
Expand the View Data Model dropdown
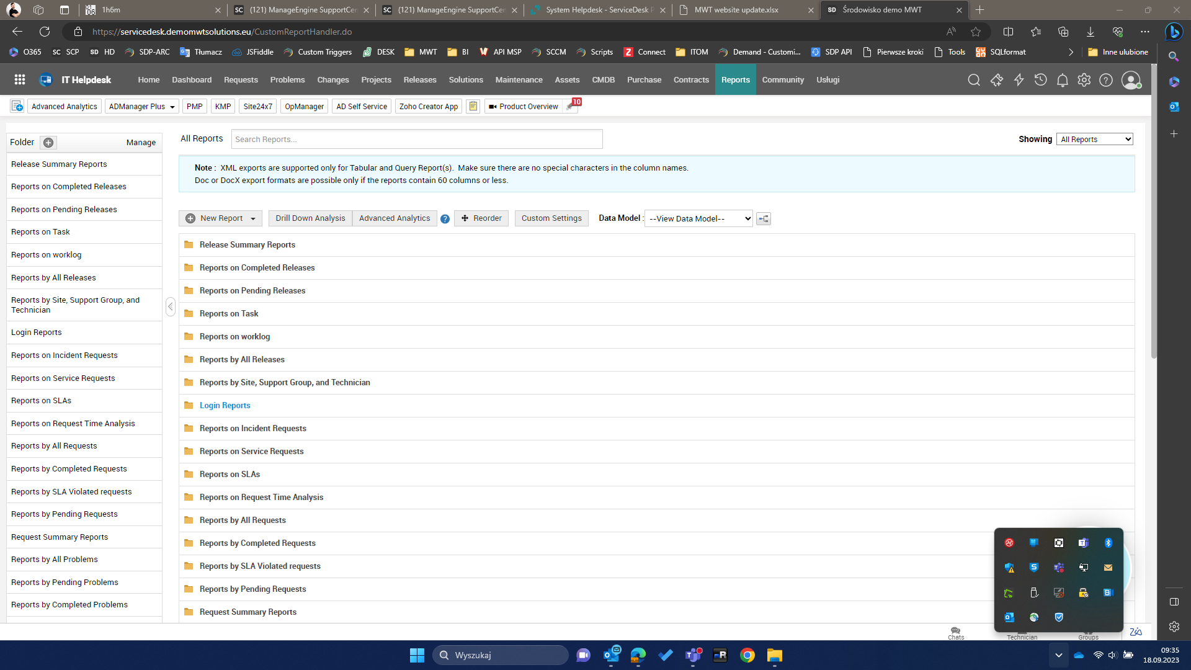pos(698,219)
